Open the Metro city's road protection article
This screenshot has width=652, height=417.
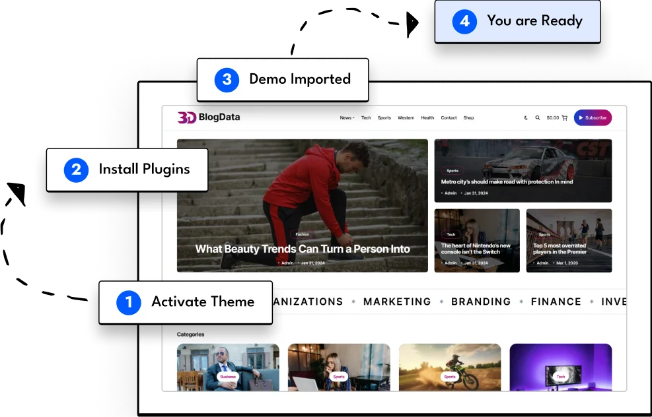tap(507, 182)
